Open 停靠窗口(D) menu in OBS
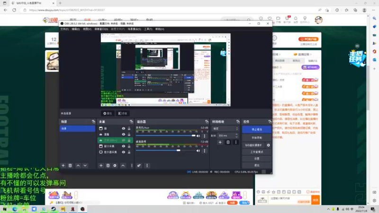379x213 pixels. pos(101,29)
